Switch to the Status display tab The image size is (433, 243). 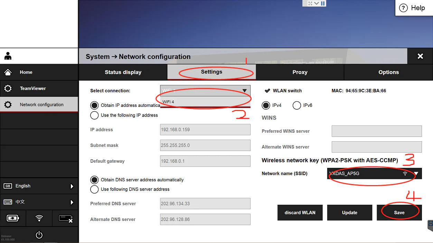pos(123,72)
